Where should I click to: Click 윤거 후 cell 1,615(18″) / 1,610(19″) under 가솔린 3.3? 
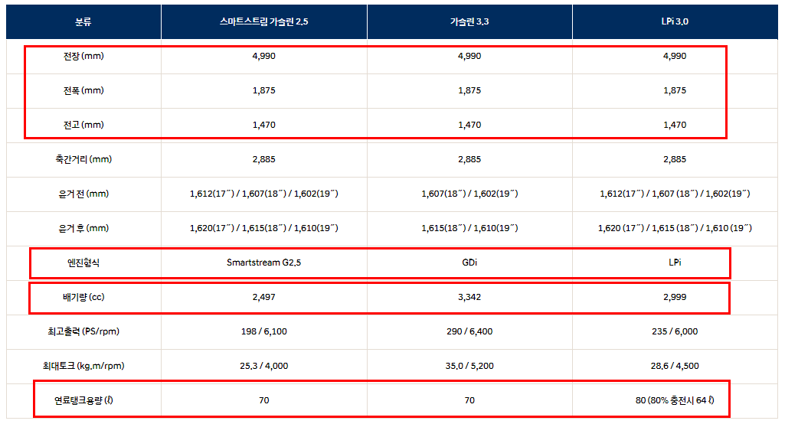[x=469, y=228]
